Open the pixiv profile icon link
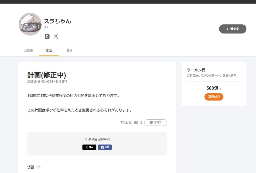The image size is (256, 173). click(47, 36)
